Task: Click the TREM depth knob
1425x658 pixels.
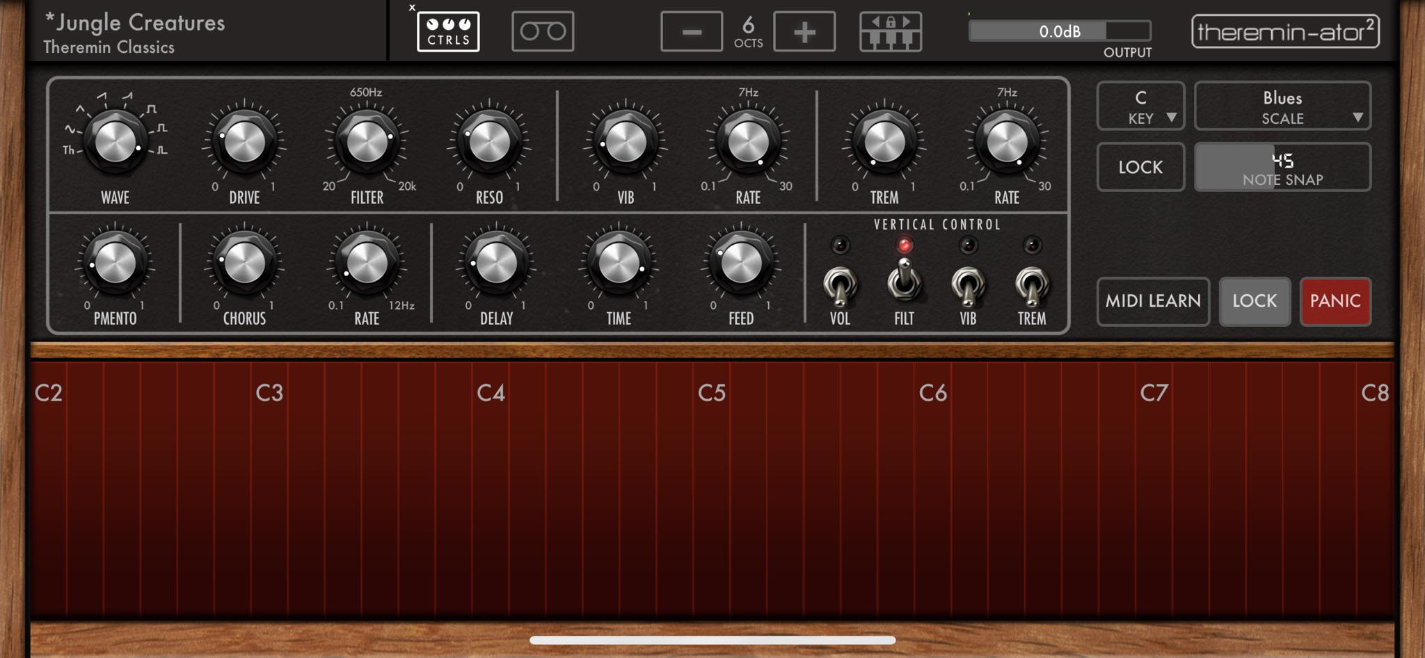Action: click(x=884, y=142)
